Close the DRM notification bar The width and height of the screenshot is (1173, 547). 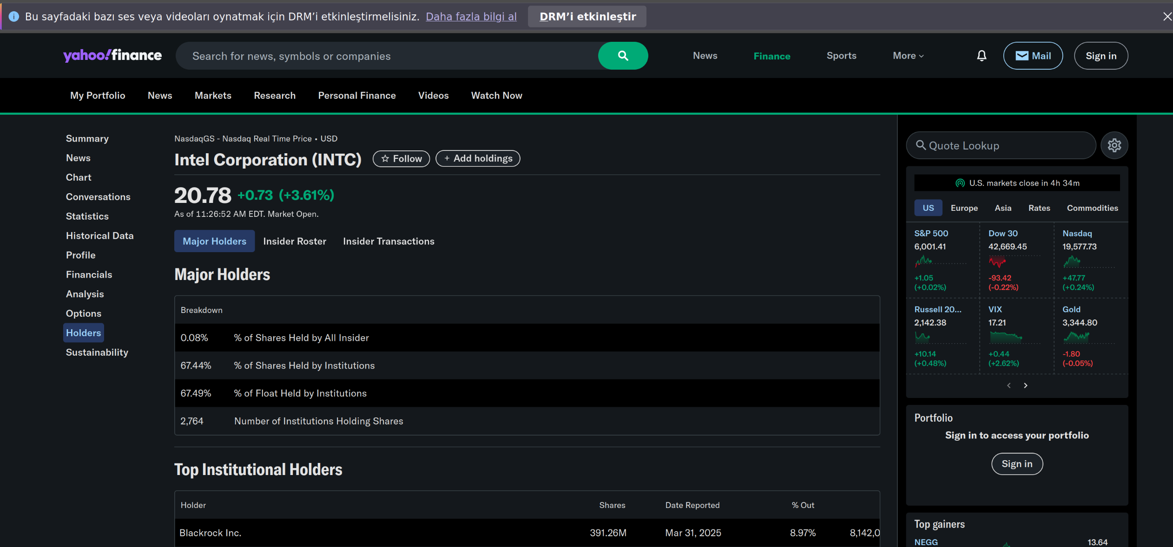tap(1167, 17)
